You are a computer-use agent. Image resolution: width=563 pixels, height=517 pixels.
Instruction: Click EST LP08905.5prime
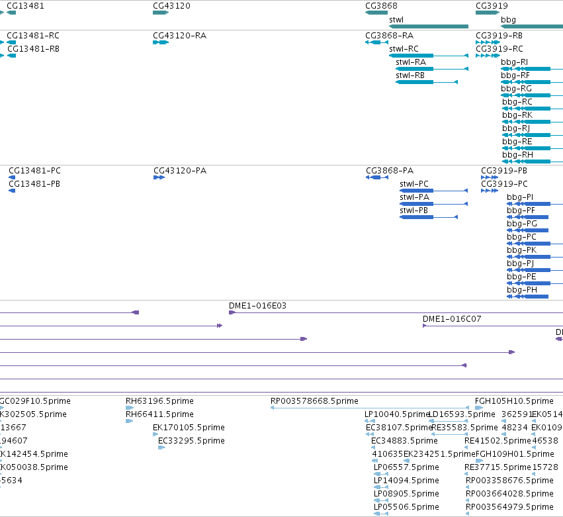(x=406, y=494)
